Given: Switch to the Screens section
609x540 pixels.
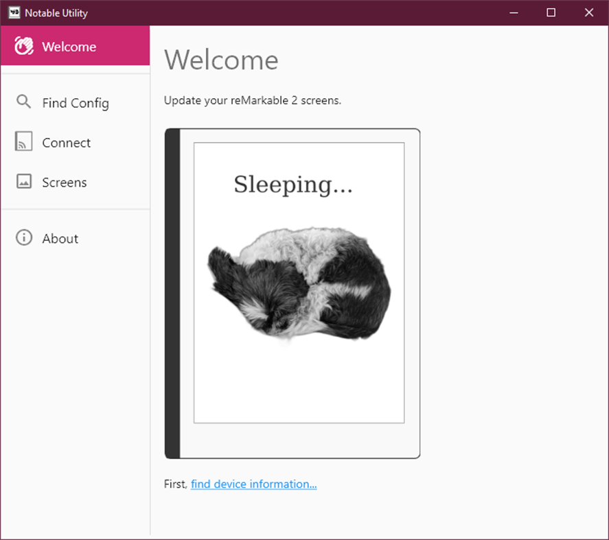Looking at the screenshot, I should pos(65,182).
